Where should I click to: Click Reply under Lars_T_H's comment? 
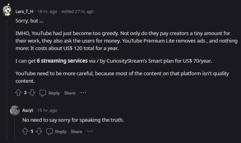54,93
